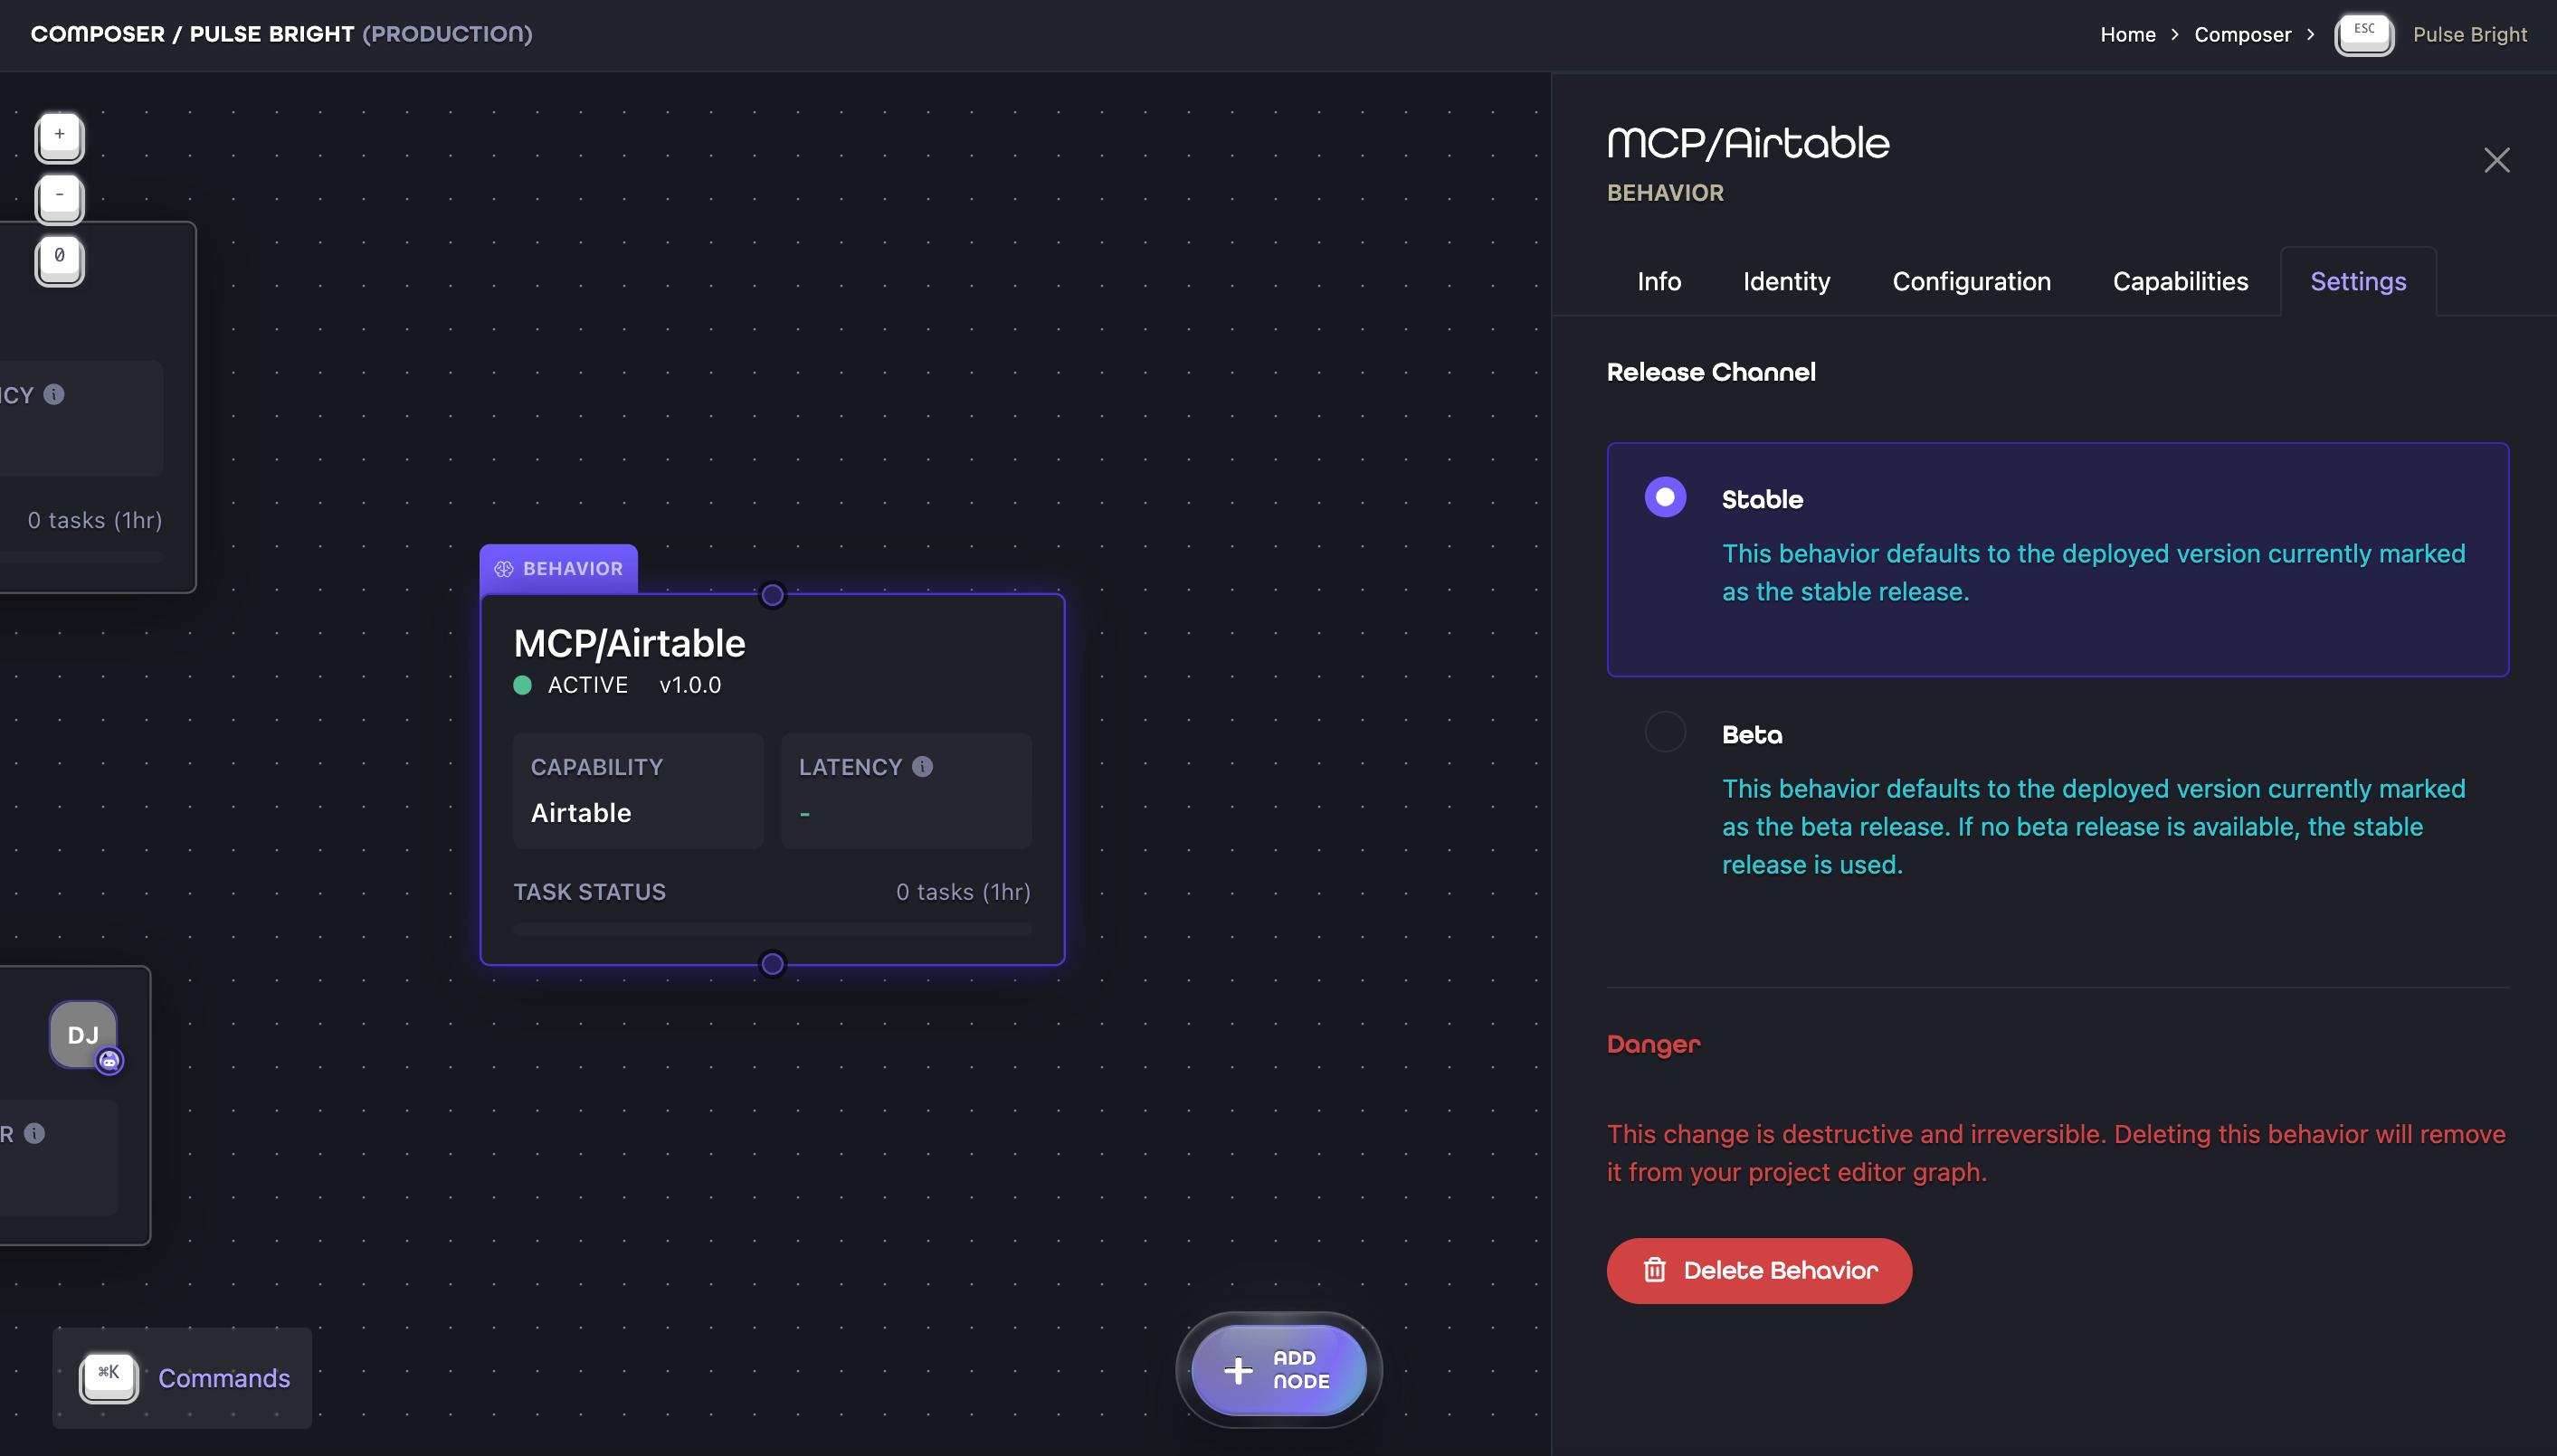Click the Delete Behavior button
Screen dimensions: 2557x1456
1759,1270
